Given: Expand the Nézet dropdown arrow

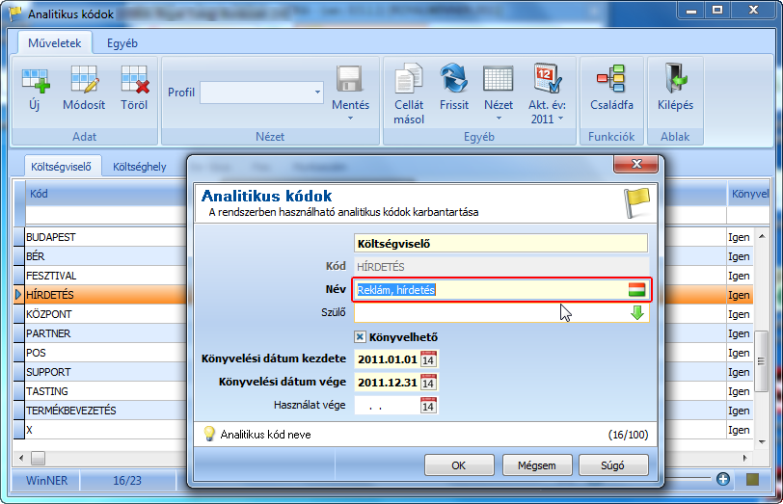Looking at the screenshot, I should click(499, 119).
